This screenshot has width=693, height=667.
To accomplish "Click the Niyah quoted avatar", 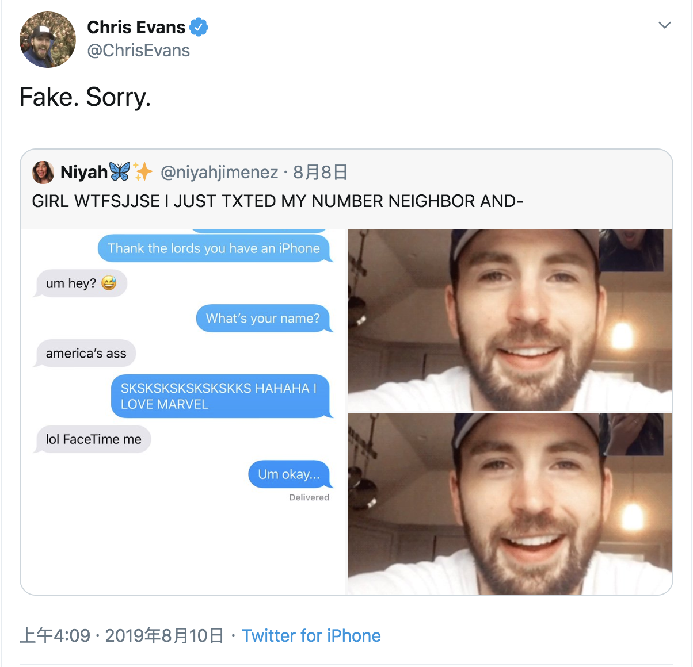I will pyautogui.click(x=43, y=172).
